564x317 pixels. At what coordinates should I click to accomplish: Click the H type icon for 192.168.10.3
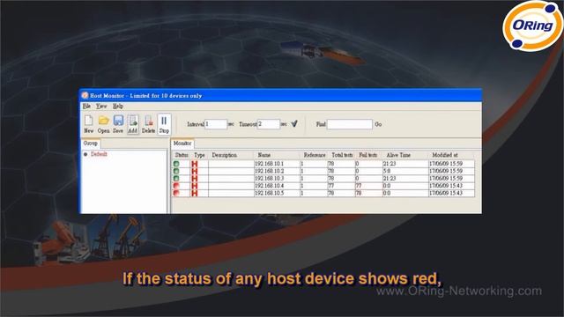[x=195, y=179]
